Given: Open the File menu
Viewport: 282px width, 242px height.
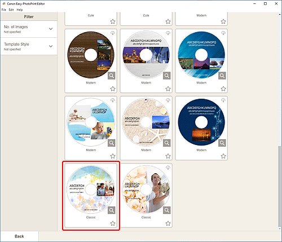Looking at the screenshot, I should click(4, 10).
